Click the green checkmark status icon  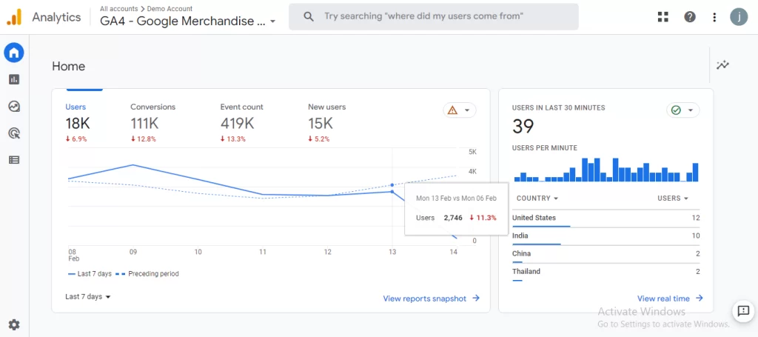tap(676, 110)
